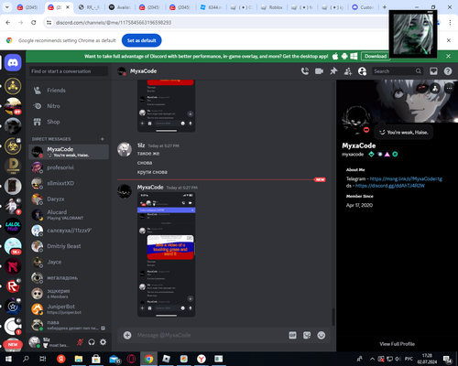Click the Download desktop app button
The width and height of the screenshot is (458, 366).
pos(376,56)
